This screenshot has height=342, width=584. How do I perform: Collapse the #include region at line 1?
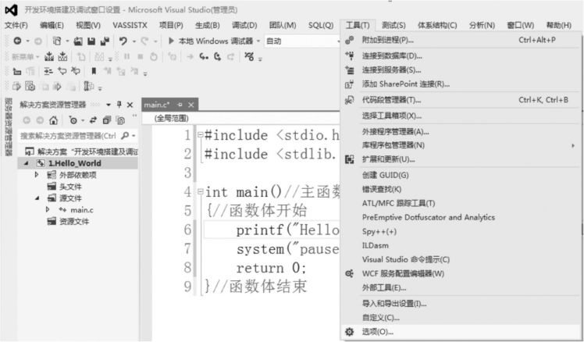click(x=200, y=135)
